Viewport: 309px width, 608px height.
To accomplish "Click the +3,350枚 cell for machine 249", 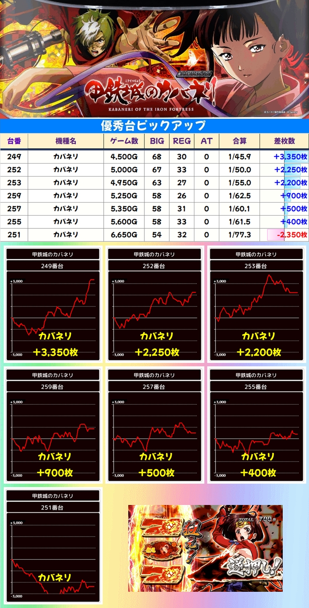I will pyautogui.click(x=284, y=156).
